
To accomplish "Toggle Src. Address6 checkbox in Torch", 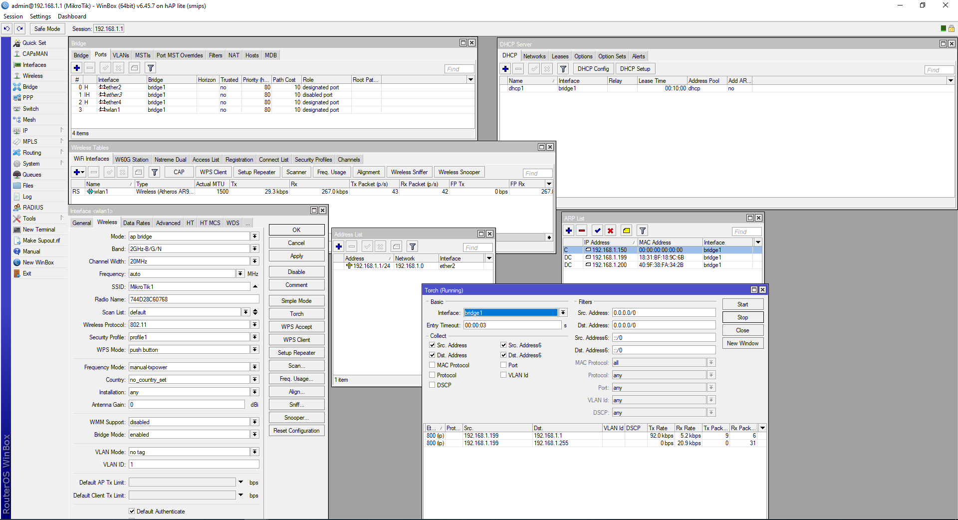I will tap(503, 345).
